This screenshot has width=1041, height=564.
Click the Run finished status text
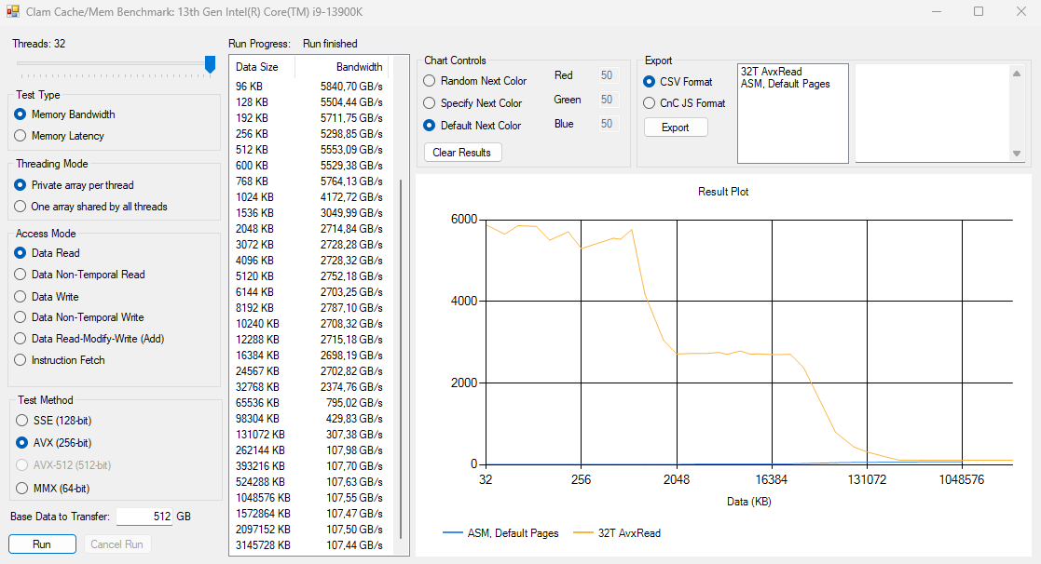tap(330, 44)
